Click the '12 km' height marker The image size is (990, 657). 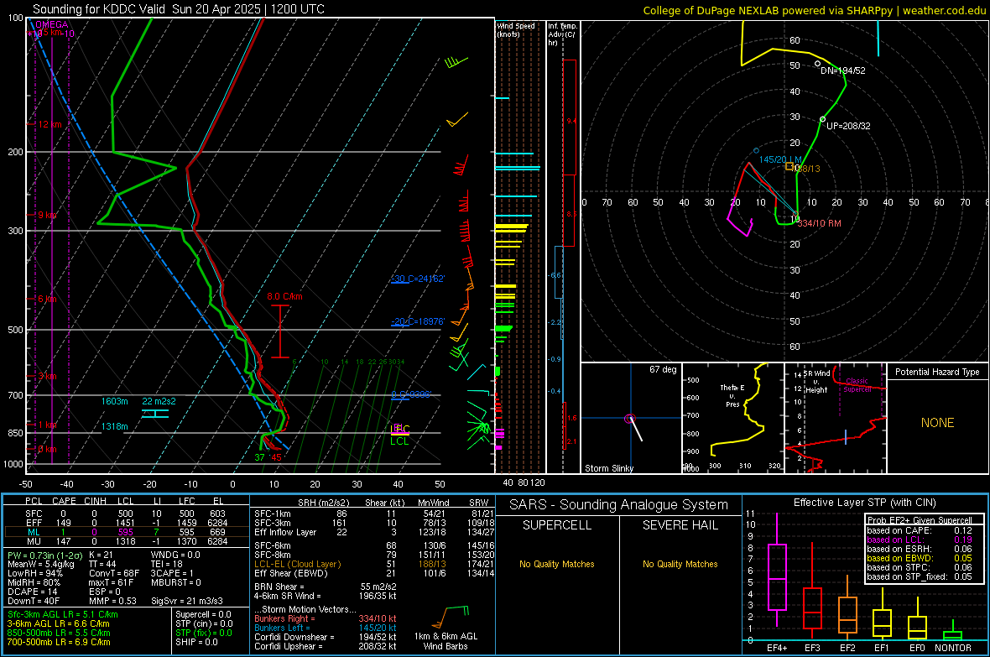(x=49, y=124)
